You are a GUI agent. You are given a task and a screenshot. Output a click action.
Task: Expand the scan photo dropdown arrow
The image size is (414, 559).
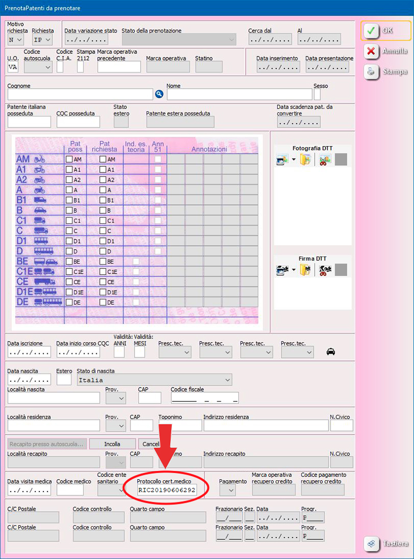[x=293, y=160]
